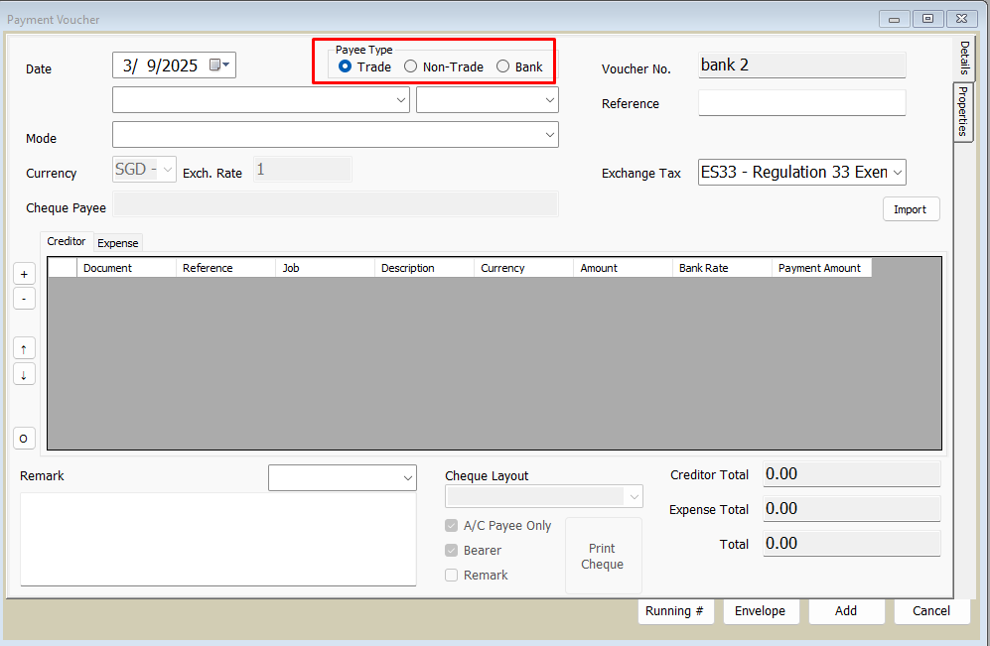
Task: Click the Envelope button
Action: pyautogui.click(x=761, y=611)
